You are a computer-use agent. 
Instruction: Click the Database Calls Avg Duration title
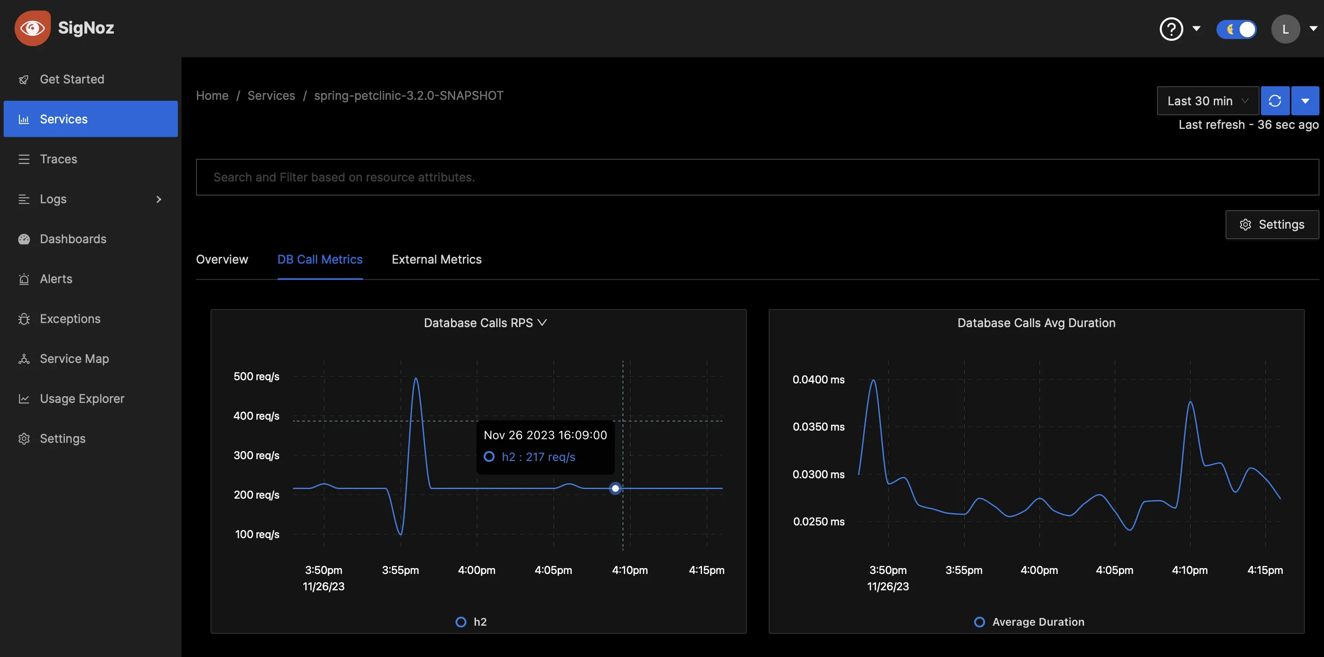(1036, 323)
